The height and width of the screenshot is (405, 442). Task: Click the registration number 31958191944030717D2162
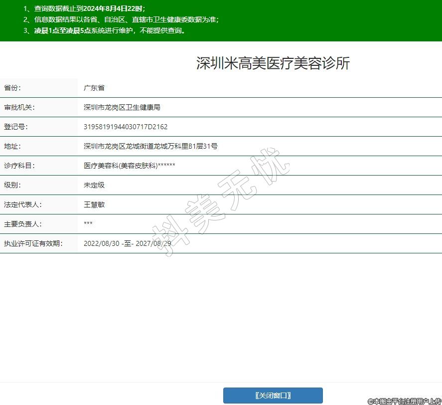[126, 127]
